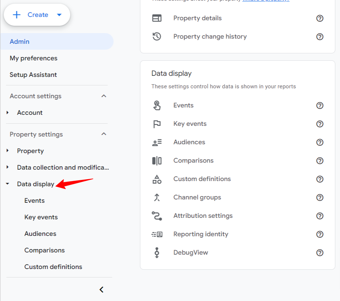Open help for Key events row
This screenshot has width=340, height=301.
pos(320,124)
